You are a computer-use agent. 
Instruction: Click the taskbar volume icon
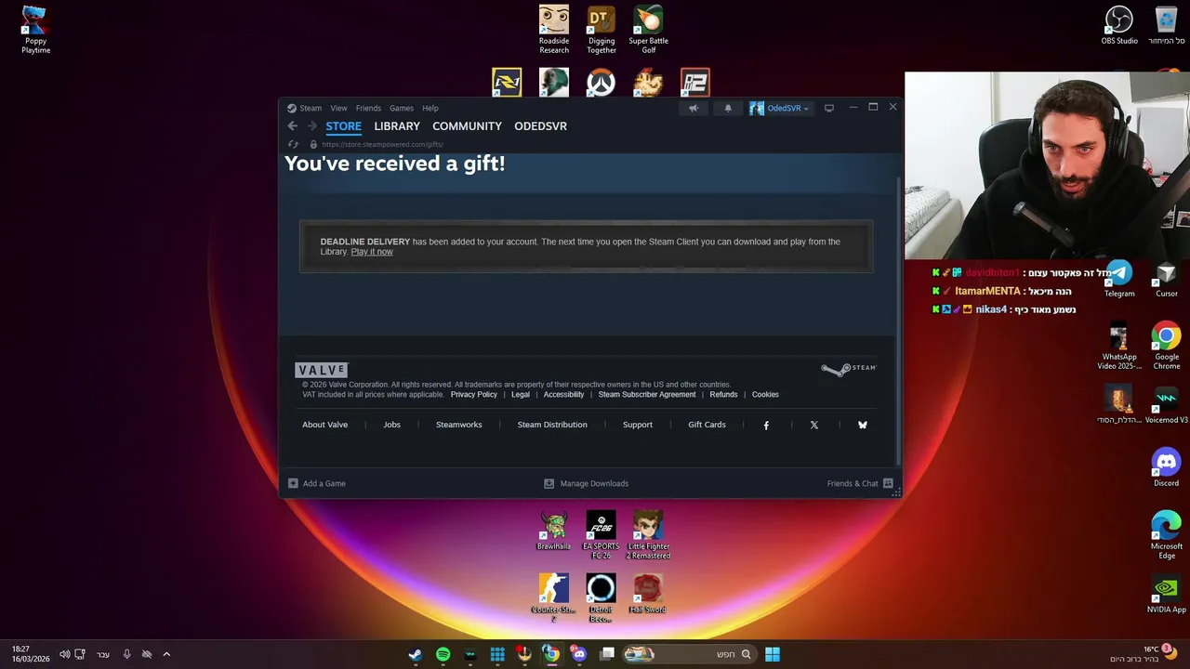click(x=64, y=654)
